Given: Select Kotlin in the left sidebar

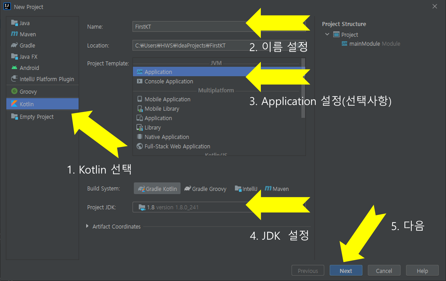Looking at the screenshot, I should [x=42, y=104].
